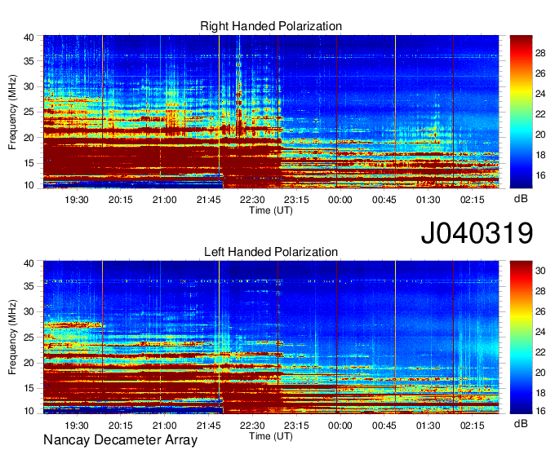
Task: Click the 30 MHz tick of Left Handed plot
Action: [29, 311]
